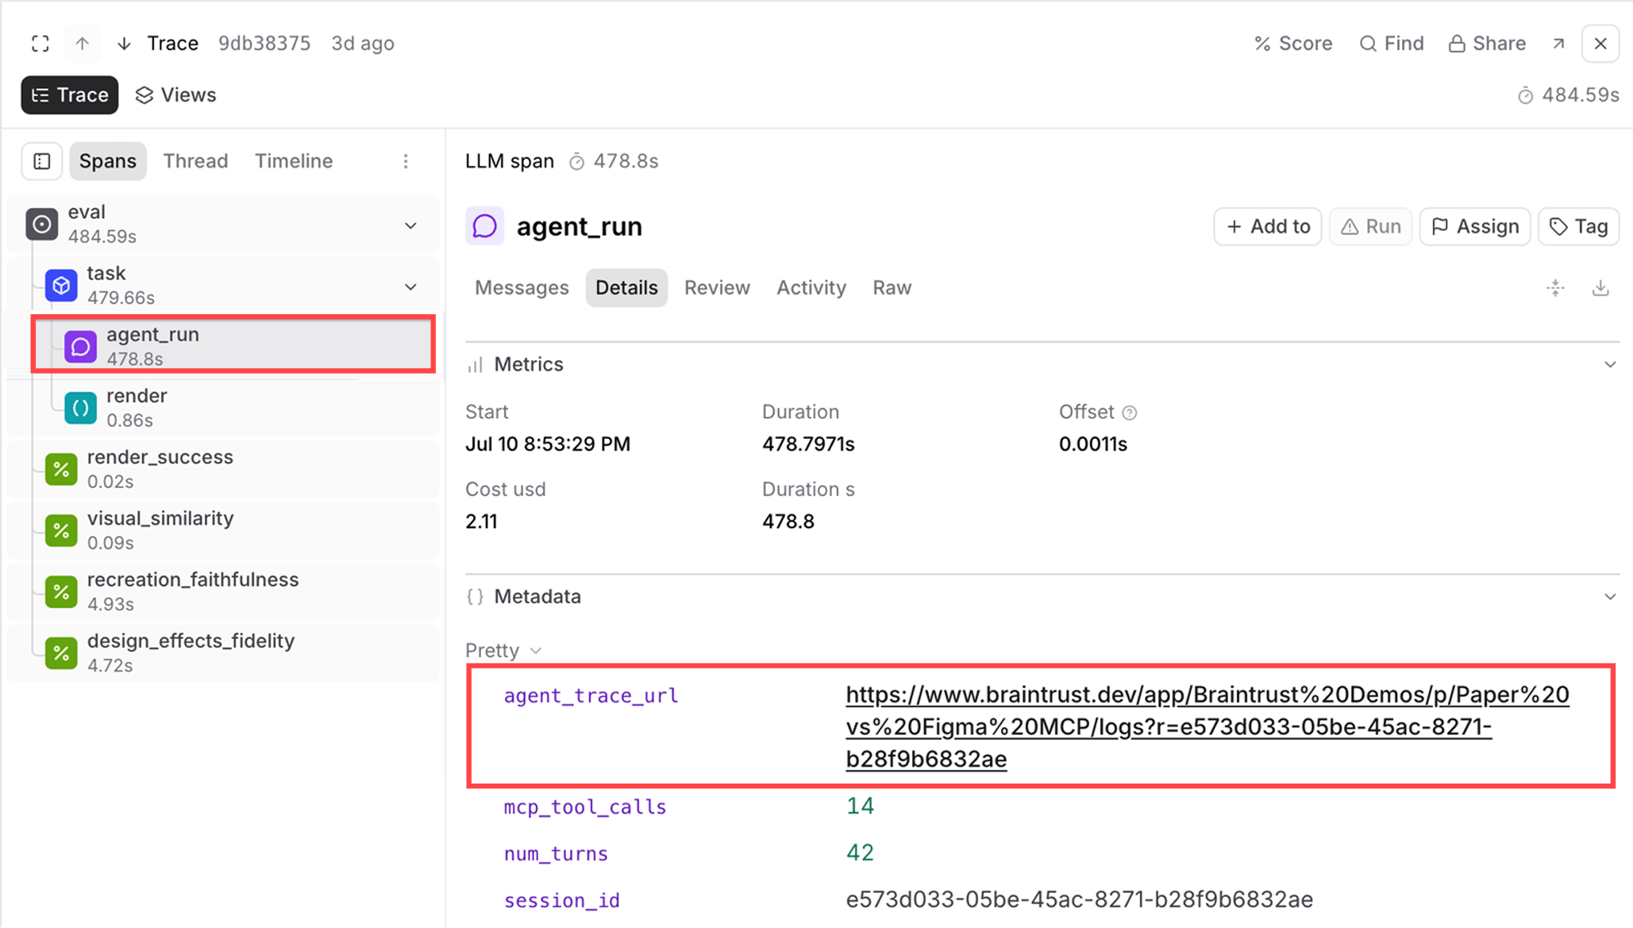The height and width of the screenshot is (928, 1633).
Task: Click the Cost usd value 2.11
Action: point(481,522)
